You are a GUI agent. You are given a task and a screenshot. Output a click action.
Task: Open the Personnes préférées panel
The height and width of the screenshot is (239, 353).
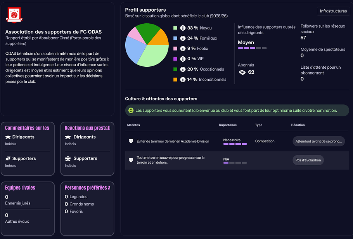87,188
